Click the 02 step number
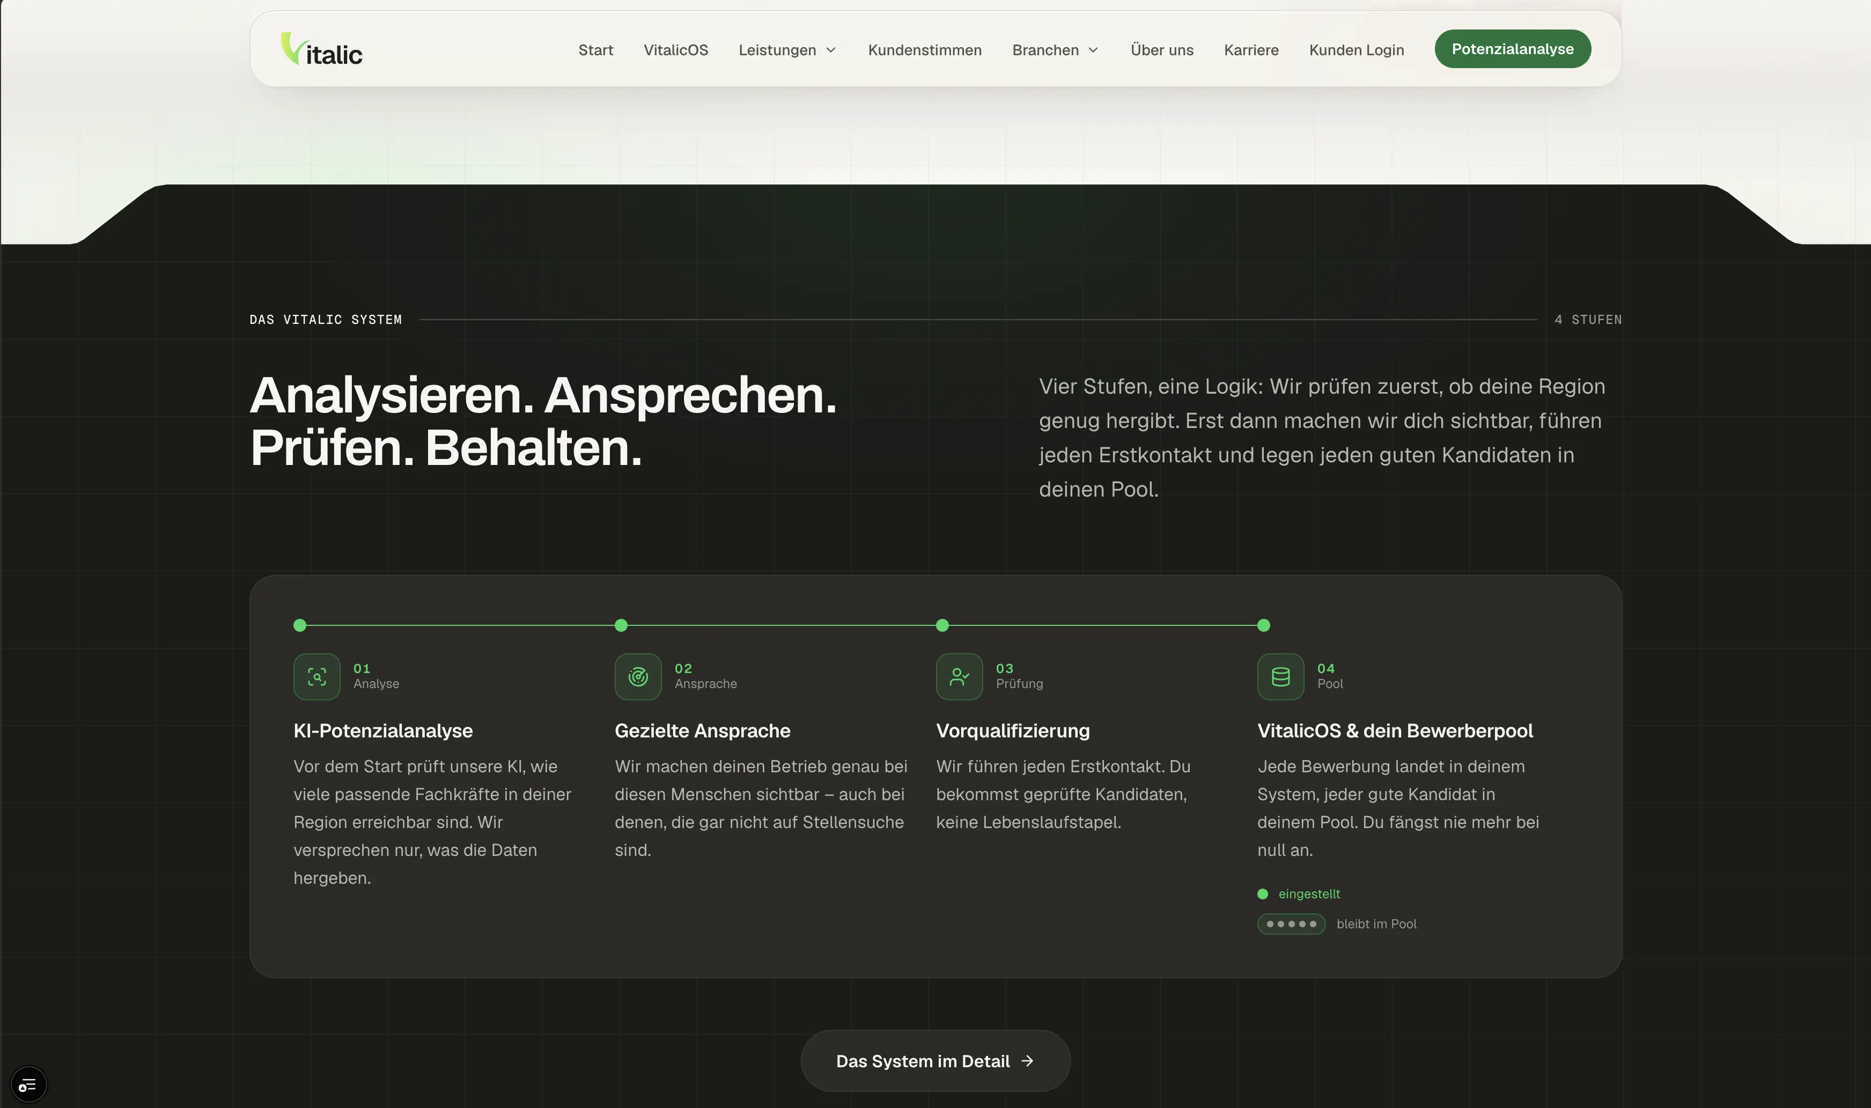This screenshot has height=1108, width=1871. coord(683,668)
